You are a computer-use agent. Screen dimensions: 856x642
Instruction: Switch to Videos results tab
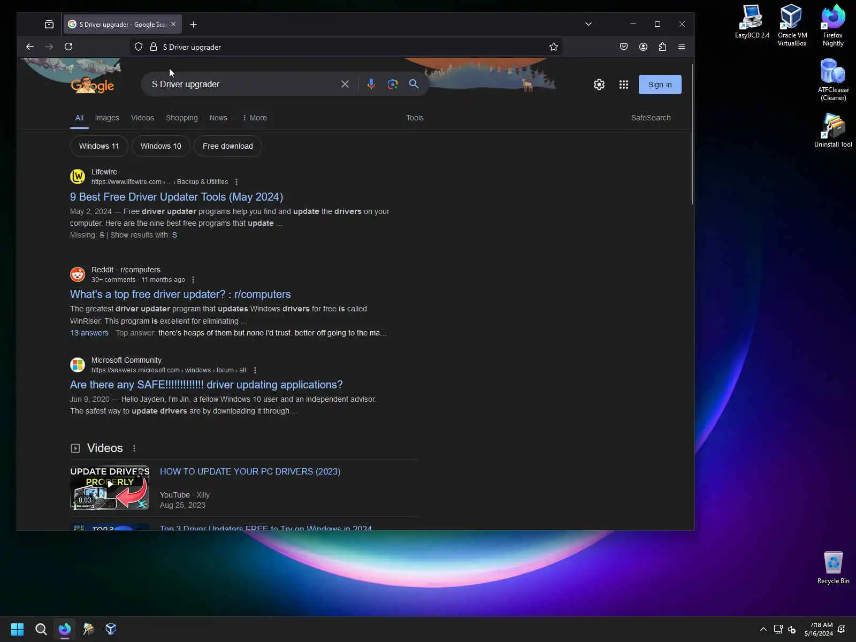pos(142,118)
